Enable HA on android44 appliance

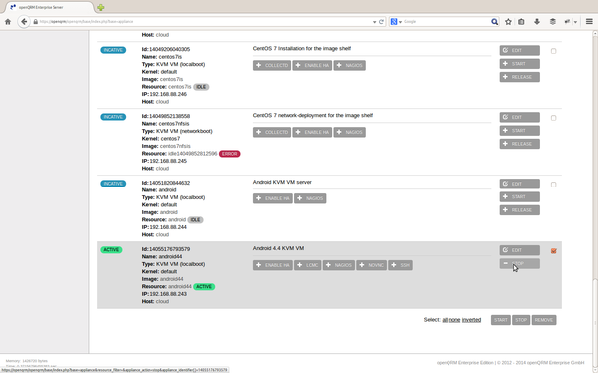pyautogui.click(x=273, y=265)
